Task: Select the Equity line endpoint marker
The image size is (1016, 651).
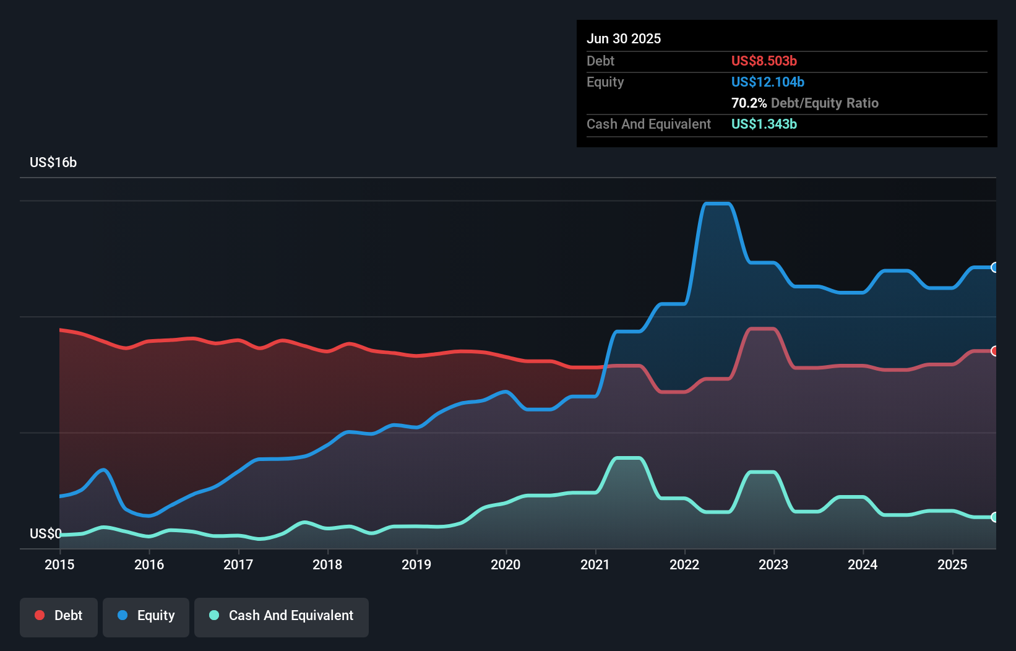Action: 995,267
